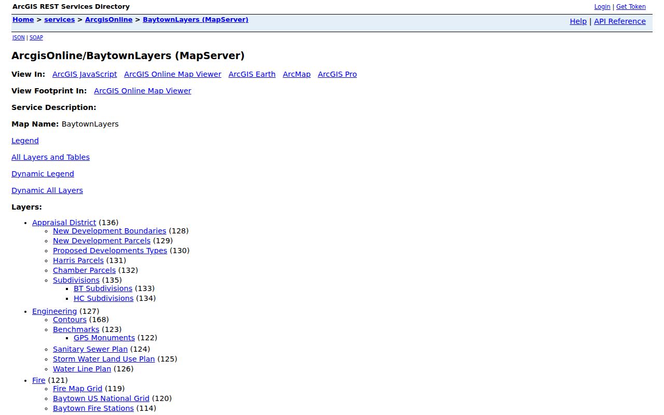Open the Fire group layer

click(x=39, y=380)
